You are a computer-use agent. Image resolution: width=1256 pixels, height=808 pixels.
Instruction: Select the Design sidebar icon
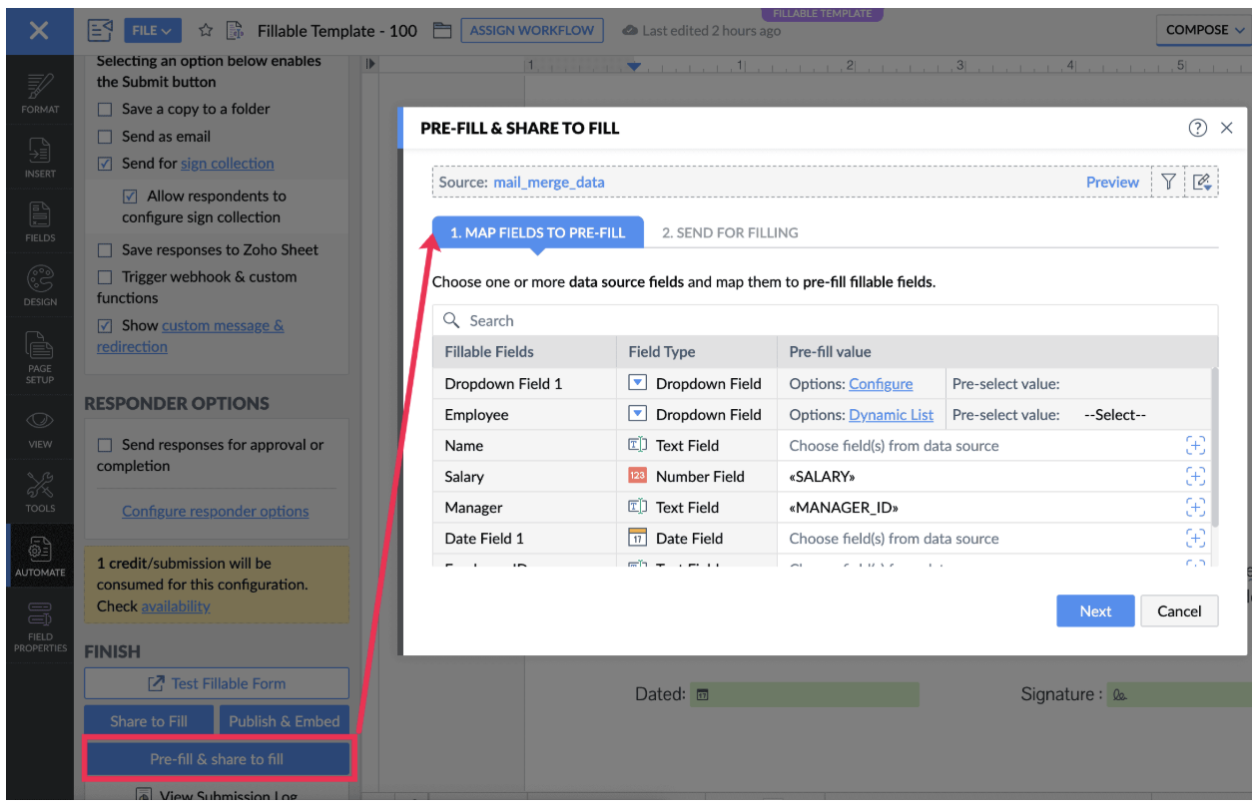40,285
